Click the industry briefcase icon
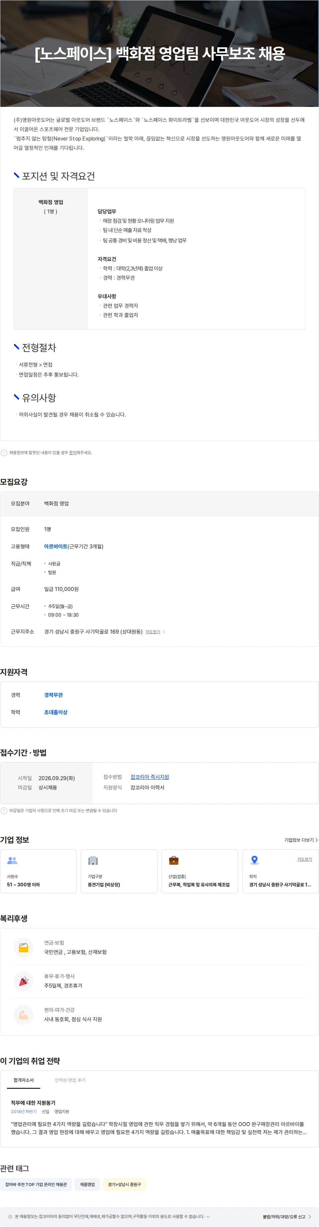 174,860
